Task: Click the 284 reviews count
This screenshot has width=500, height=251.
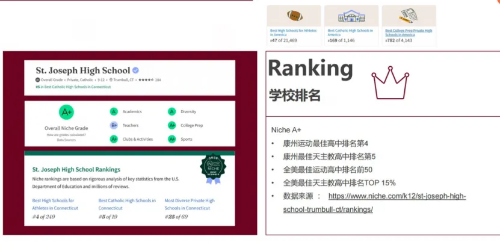Action: pyautogui.click(x=158, y=79)
